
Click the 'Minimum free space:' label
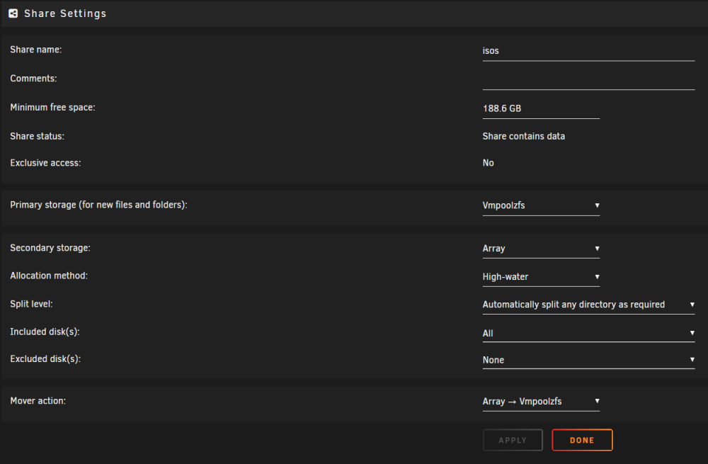tap(52, 108)
